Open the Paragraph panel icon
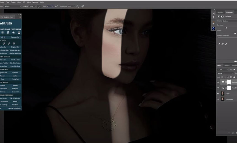 213,18
